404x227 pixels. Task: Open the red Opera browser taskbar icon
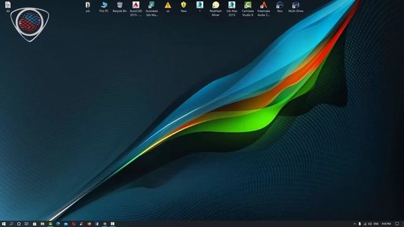73,224
